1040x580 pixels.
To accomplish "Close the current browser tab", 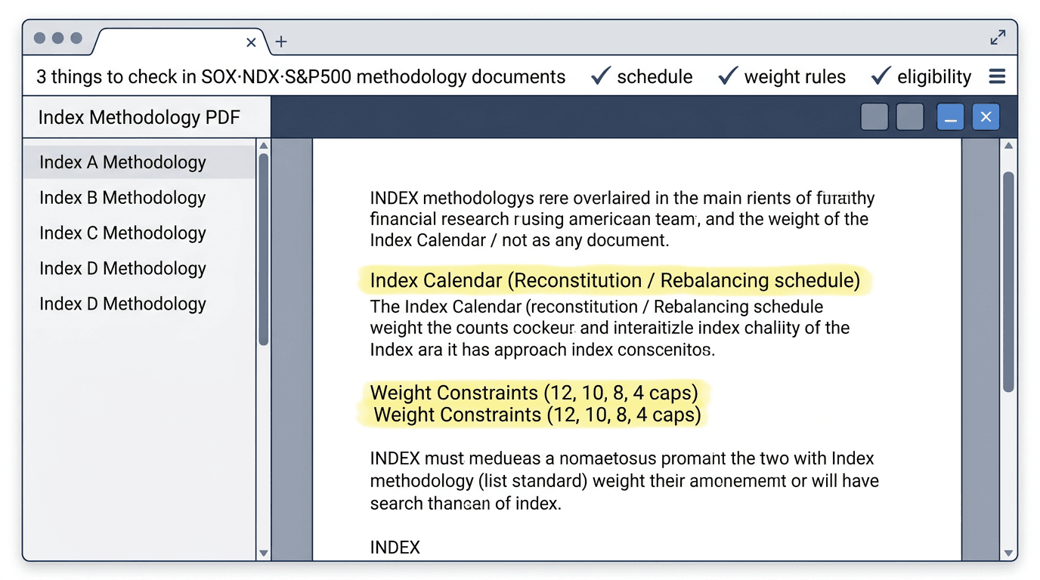I will [x=252, y=42].
